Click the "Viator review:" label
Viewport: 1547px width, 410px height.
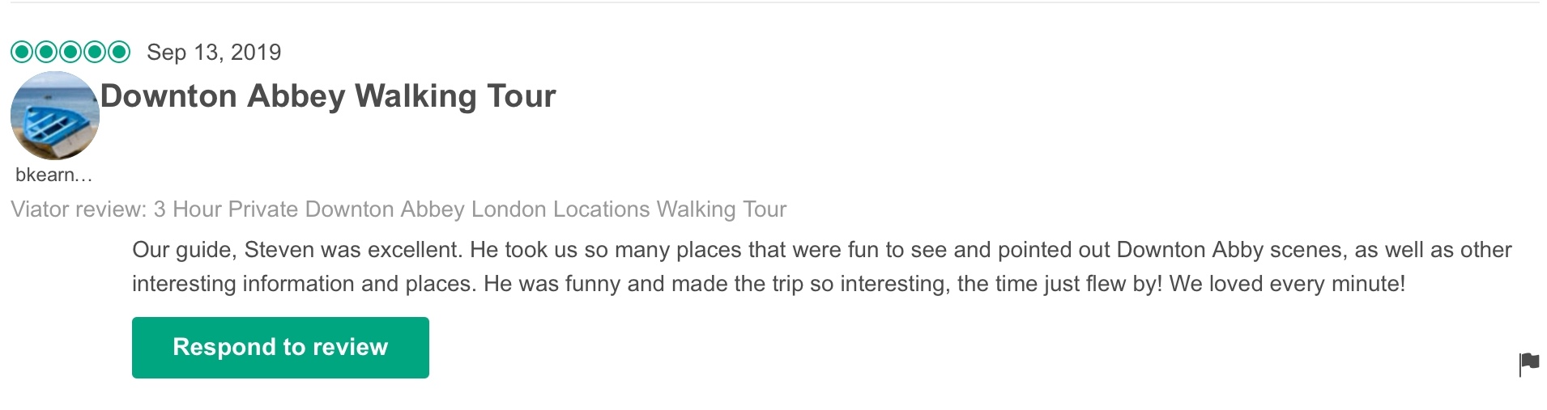pyautogui.click(x=79, y=209)
